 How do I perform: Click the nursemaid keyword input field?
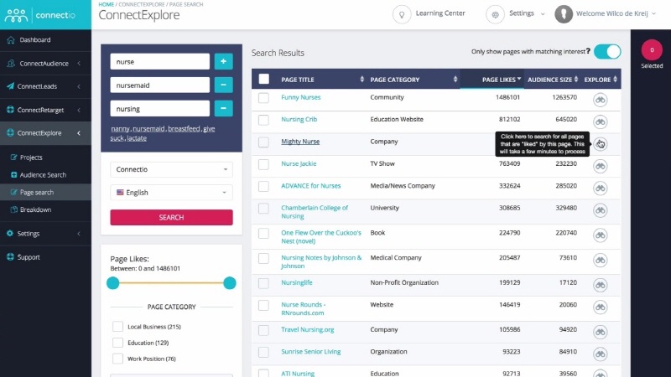click(159, 85)
